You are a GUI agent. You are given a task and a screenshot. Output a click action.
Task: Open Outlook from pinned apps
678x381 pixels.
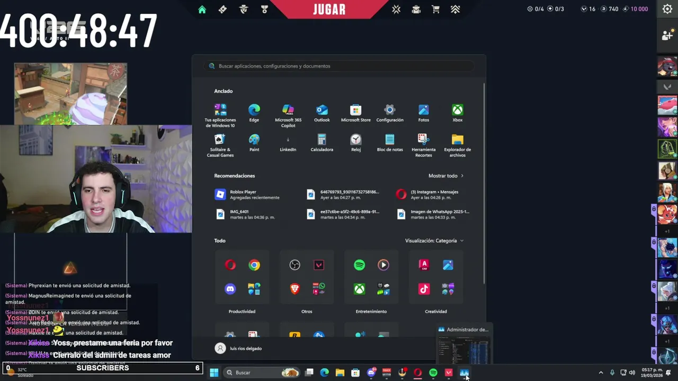pyautogui.click(x=322, y=113)
